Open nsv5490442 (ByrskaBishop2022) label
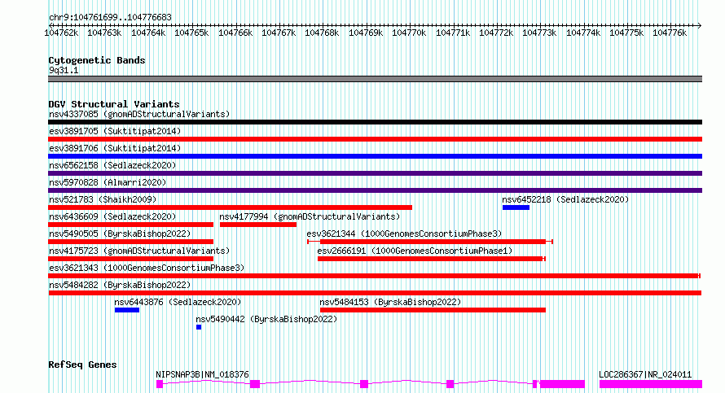This screenshot has height=393, width=725. click(266, 319)
